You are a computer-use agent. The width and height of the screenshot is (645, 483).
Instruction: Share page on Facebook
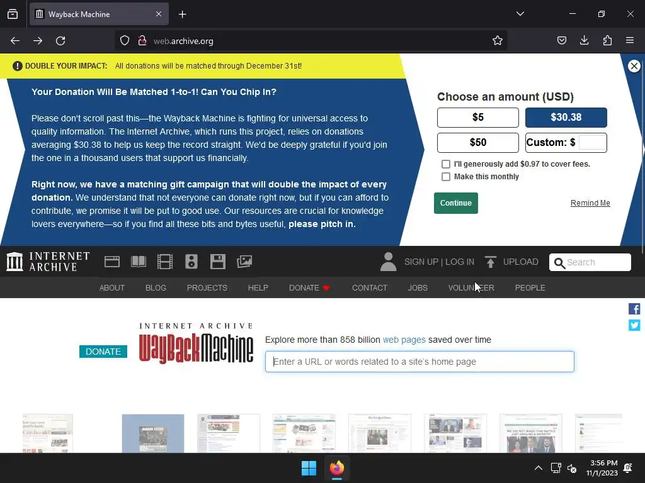[x=634, y=309]
